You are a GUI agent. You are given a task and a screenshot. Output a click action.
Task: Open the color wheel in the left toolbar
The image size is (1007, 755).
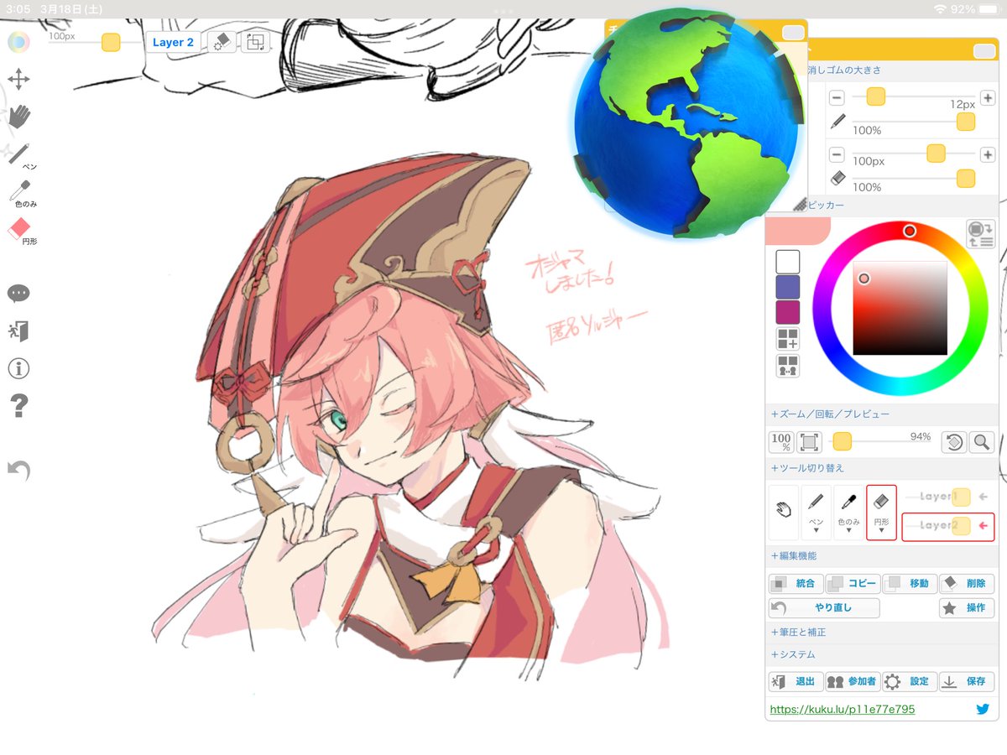18,41
